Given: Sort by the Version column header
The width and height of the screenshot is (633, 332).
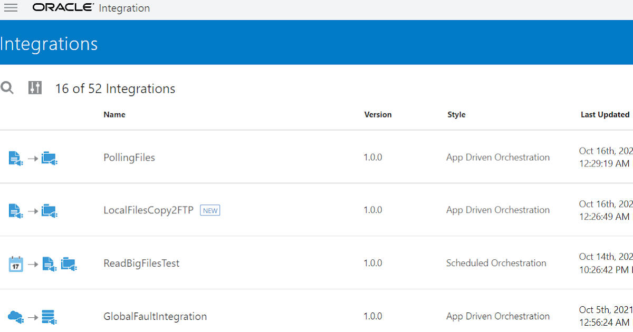Looking at the screenshot, I should click(x=378, y=114).
